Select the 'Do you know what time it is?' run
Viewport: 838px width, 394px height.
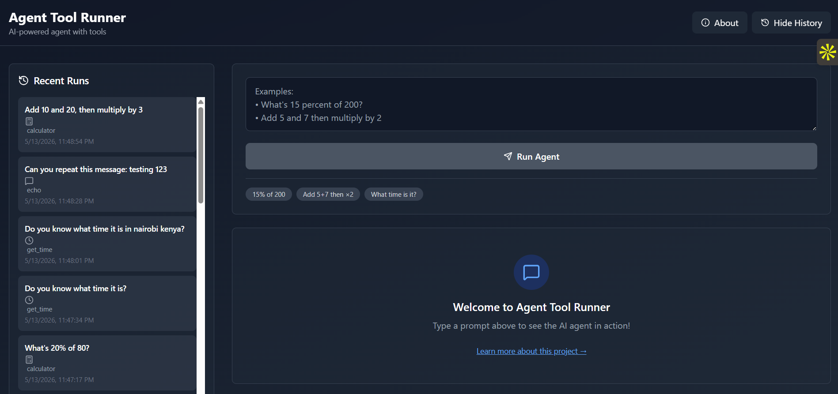(107, 303)
